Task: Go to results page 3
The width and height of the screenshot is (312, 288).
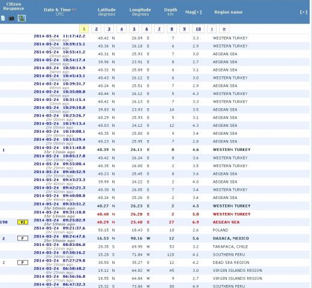Action: coord(109,29)
